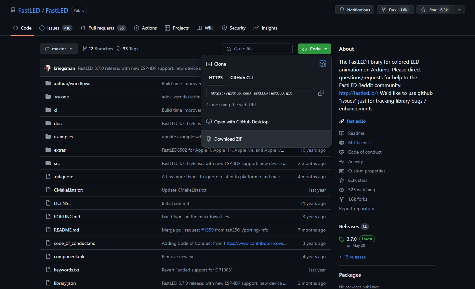
Task: View the 12 Branches link
Action: (x=98, y=49)
